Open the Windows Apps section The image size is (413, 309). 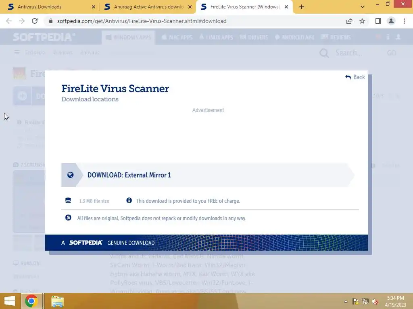tap(128, 37)
